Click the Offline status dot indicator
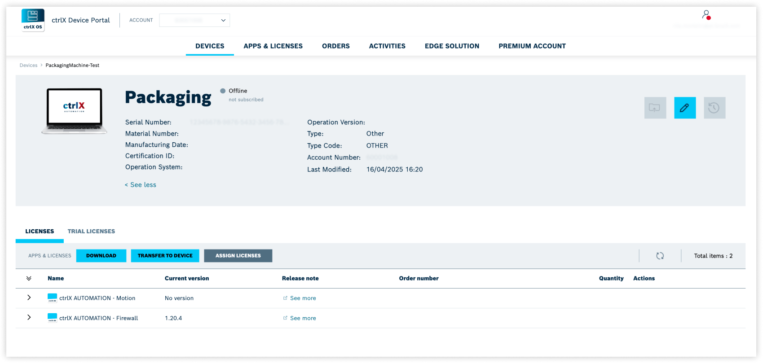 coord(223,91)
